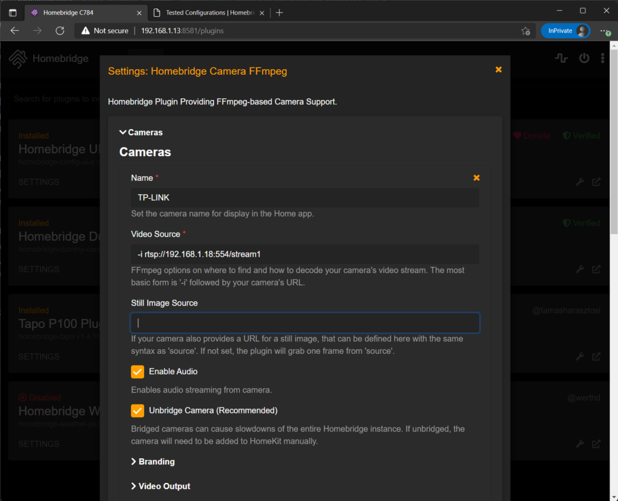Open the InPrivate profile button
The image size is (618, 501).
point(565,31)
